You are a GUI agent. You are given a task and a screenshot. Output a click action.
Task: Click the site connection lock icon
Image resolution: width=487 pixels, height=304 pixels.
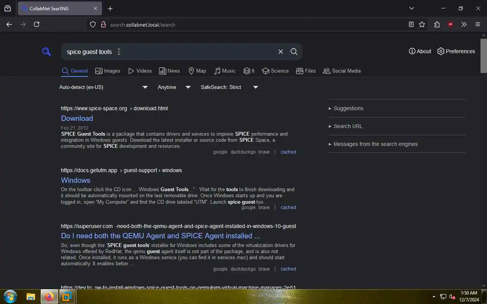(103, 24)
